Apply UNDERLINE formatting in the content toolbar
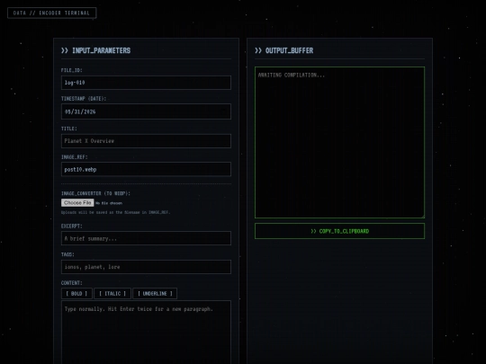The height and width of the screenshot is (364, 486). pos(155,293)
